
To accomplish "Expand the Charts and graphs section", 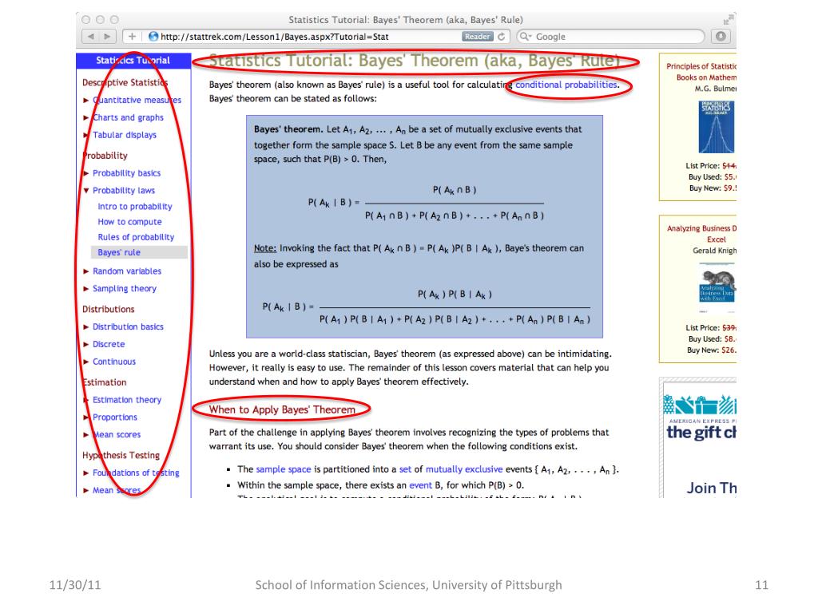I will [86, 118].
